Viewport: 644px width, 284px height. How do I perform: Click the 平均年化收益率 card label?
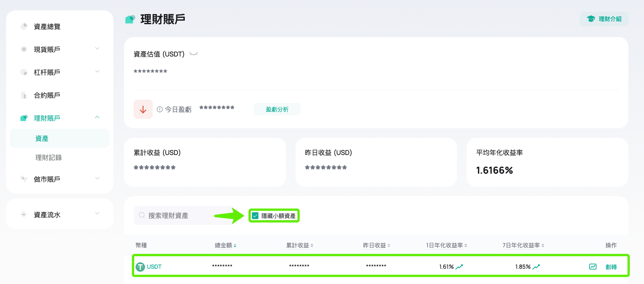coord(499,153)
